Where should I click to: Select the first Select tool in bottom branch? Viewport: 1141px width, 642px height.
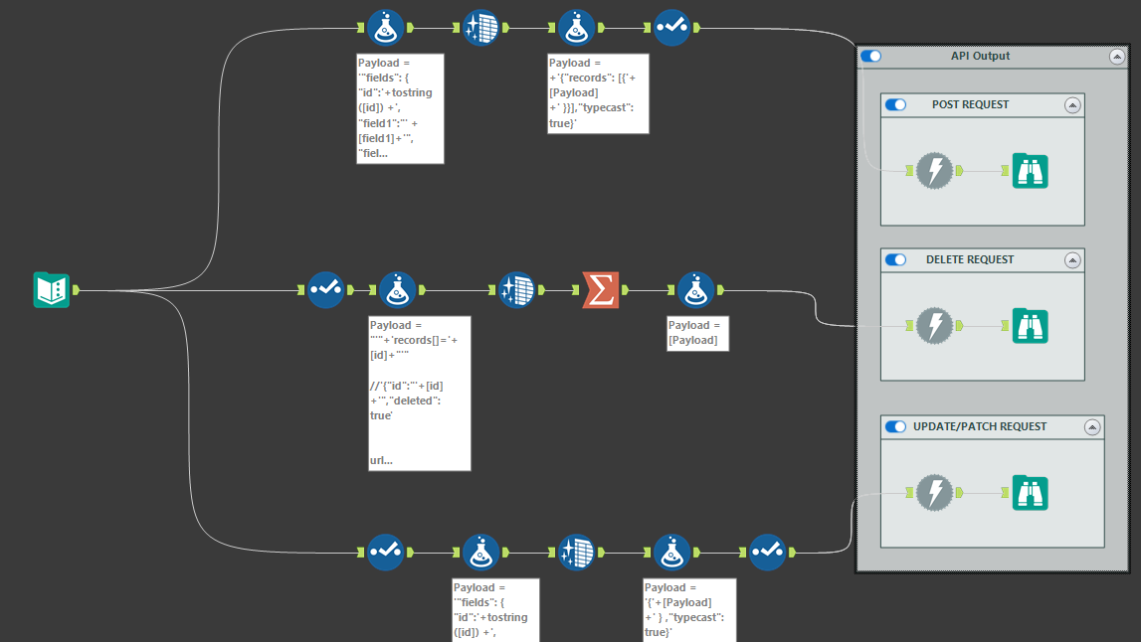point(385,552)
